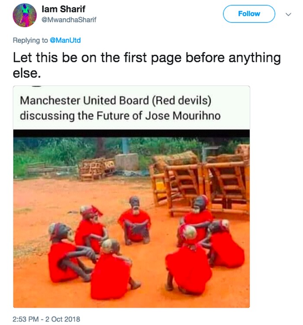The height and width of the screenshot is (325, 303).
Task: Click the @MwandhaSharif handle
Action: pyautogui.click(x=70, y=19)
